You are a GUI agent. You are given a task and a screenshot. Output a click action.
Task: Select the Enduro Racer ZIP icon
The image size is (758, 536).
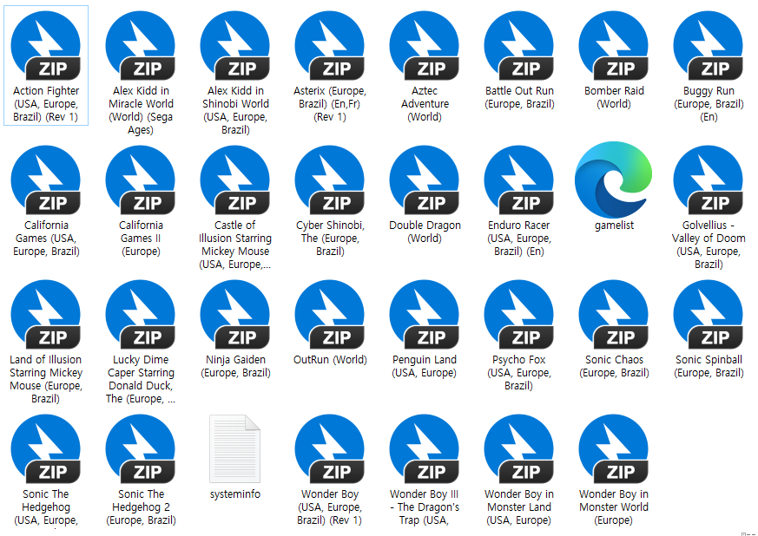point(519,180)
